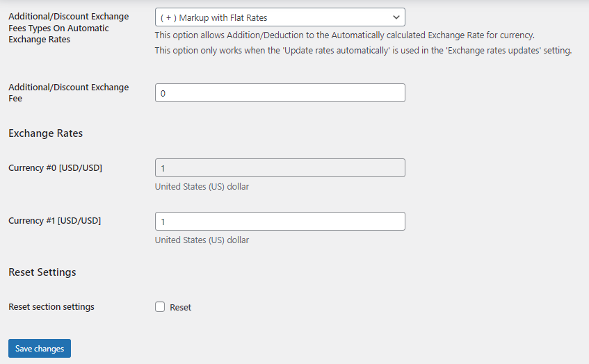The width and height of the screenshot is (589, 364).
Task: Click the Currency #1 [USD/USD] label
Action: [x=54, y=221]
